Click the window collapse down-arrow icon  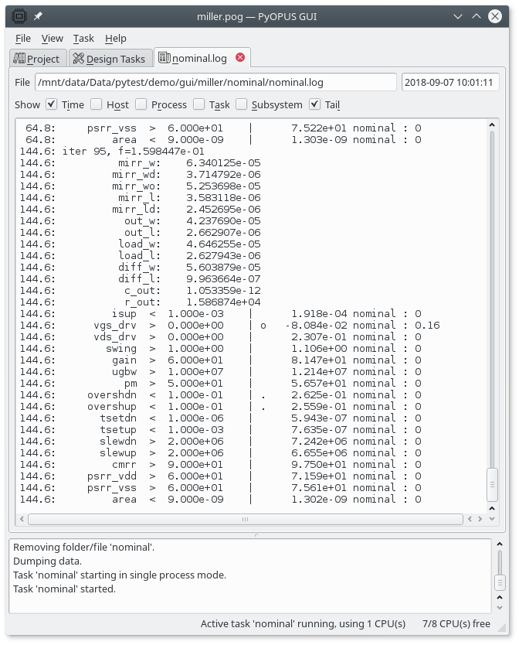click(x=460, y=15)
